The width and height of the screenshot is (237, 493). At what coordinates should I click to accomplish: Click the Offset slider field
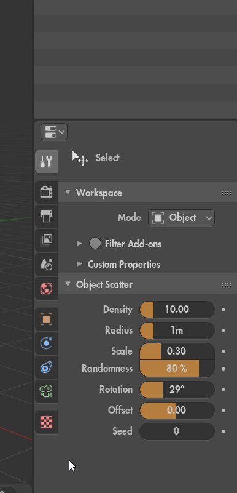point(177,410)
